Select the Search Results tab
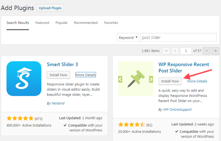Screen dimensions: 221x141 (x=18, y=23)
